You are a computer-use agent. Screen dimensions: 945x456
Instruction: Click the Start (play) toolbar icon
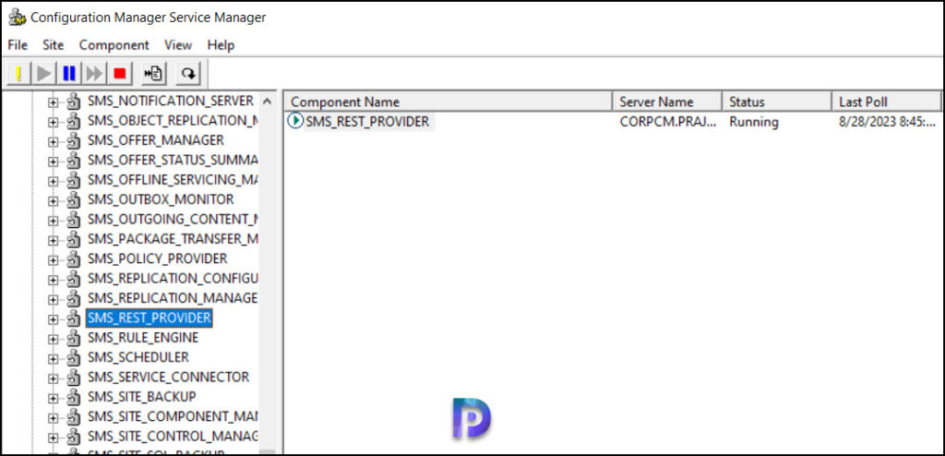pyautogui.click(x=44, y=74)
